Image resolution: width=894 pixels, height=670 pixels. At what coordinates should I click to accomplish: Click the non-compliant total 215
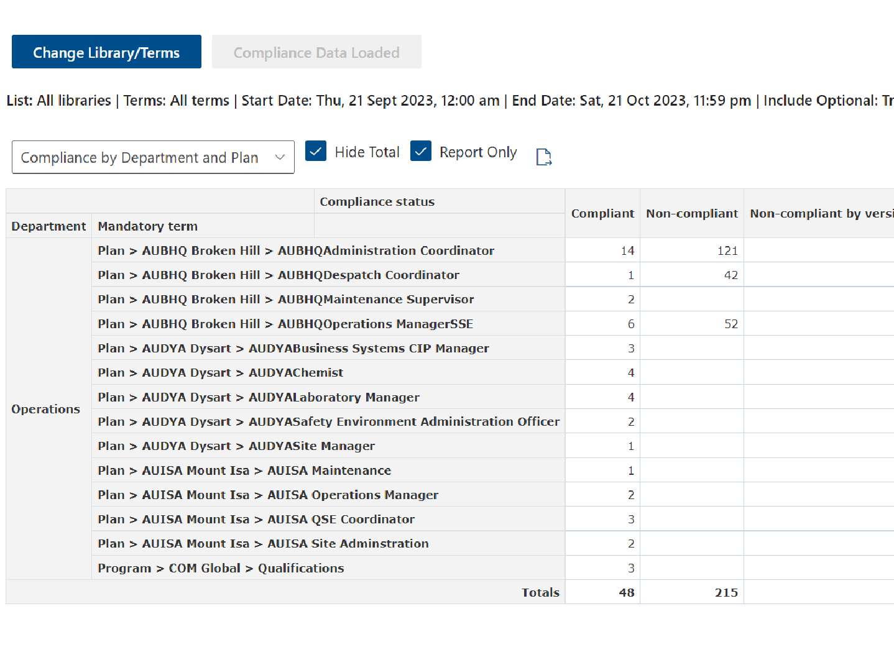(726, 592)
